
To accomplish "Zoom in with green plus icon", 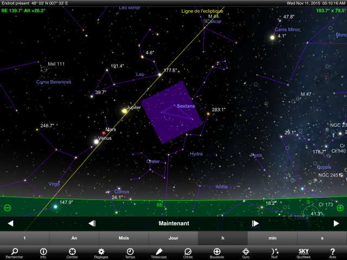I will (340, 208).
